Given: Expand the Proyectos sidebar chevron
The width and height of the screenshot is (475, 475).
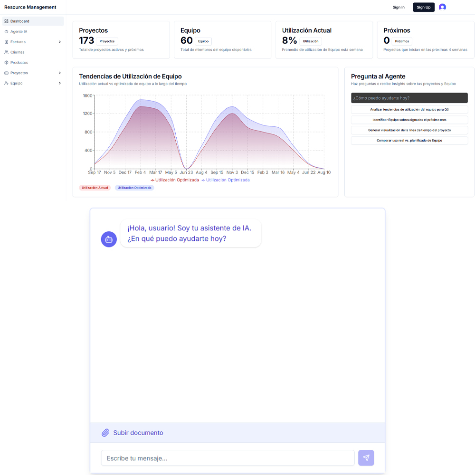Looking at the screenshot, I should 60,73.
